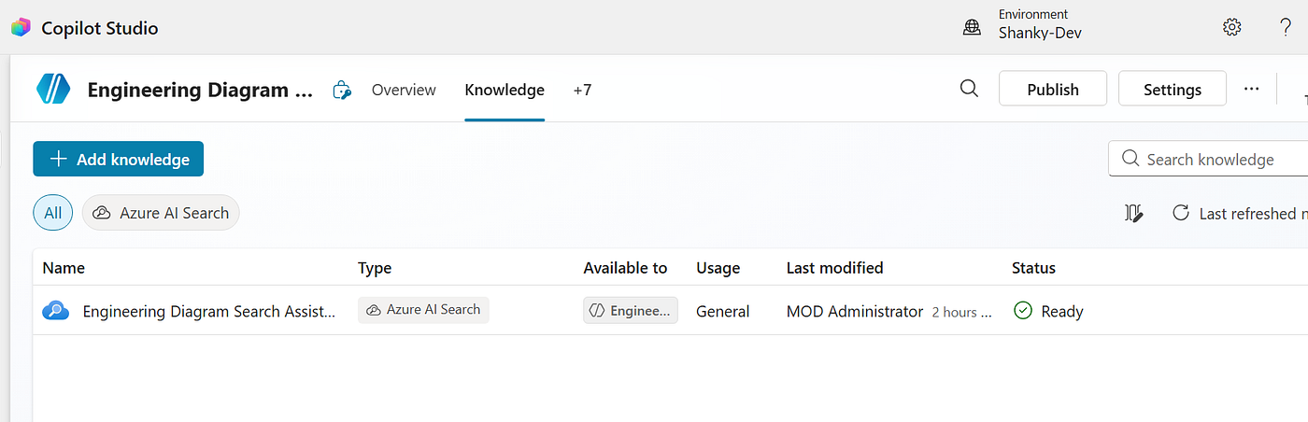Click the Azure AI Search type badge
The width and height of the screenshot is (1308, 422).
point(423,310)
